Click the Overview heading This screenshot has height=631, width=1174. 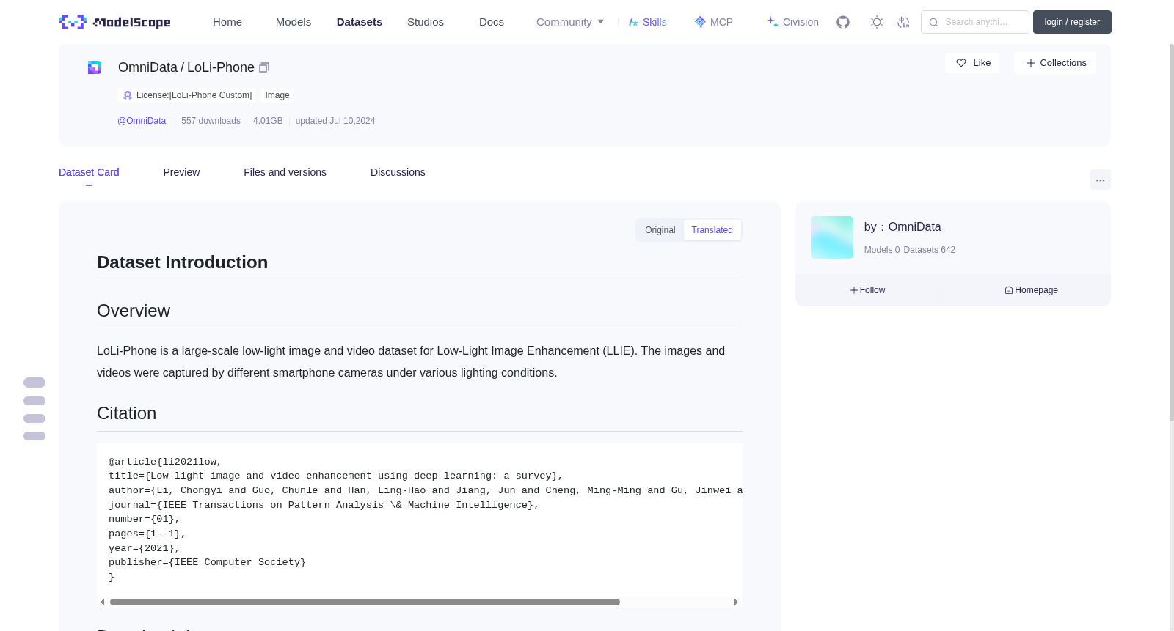pos(134,311)
